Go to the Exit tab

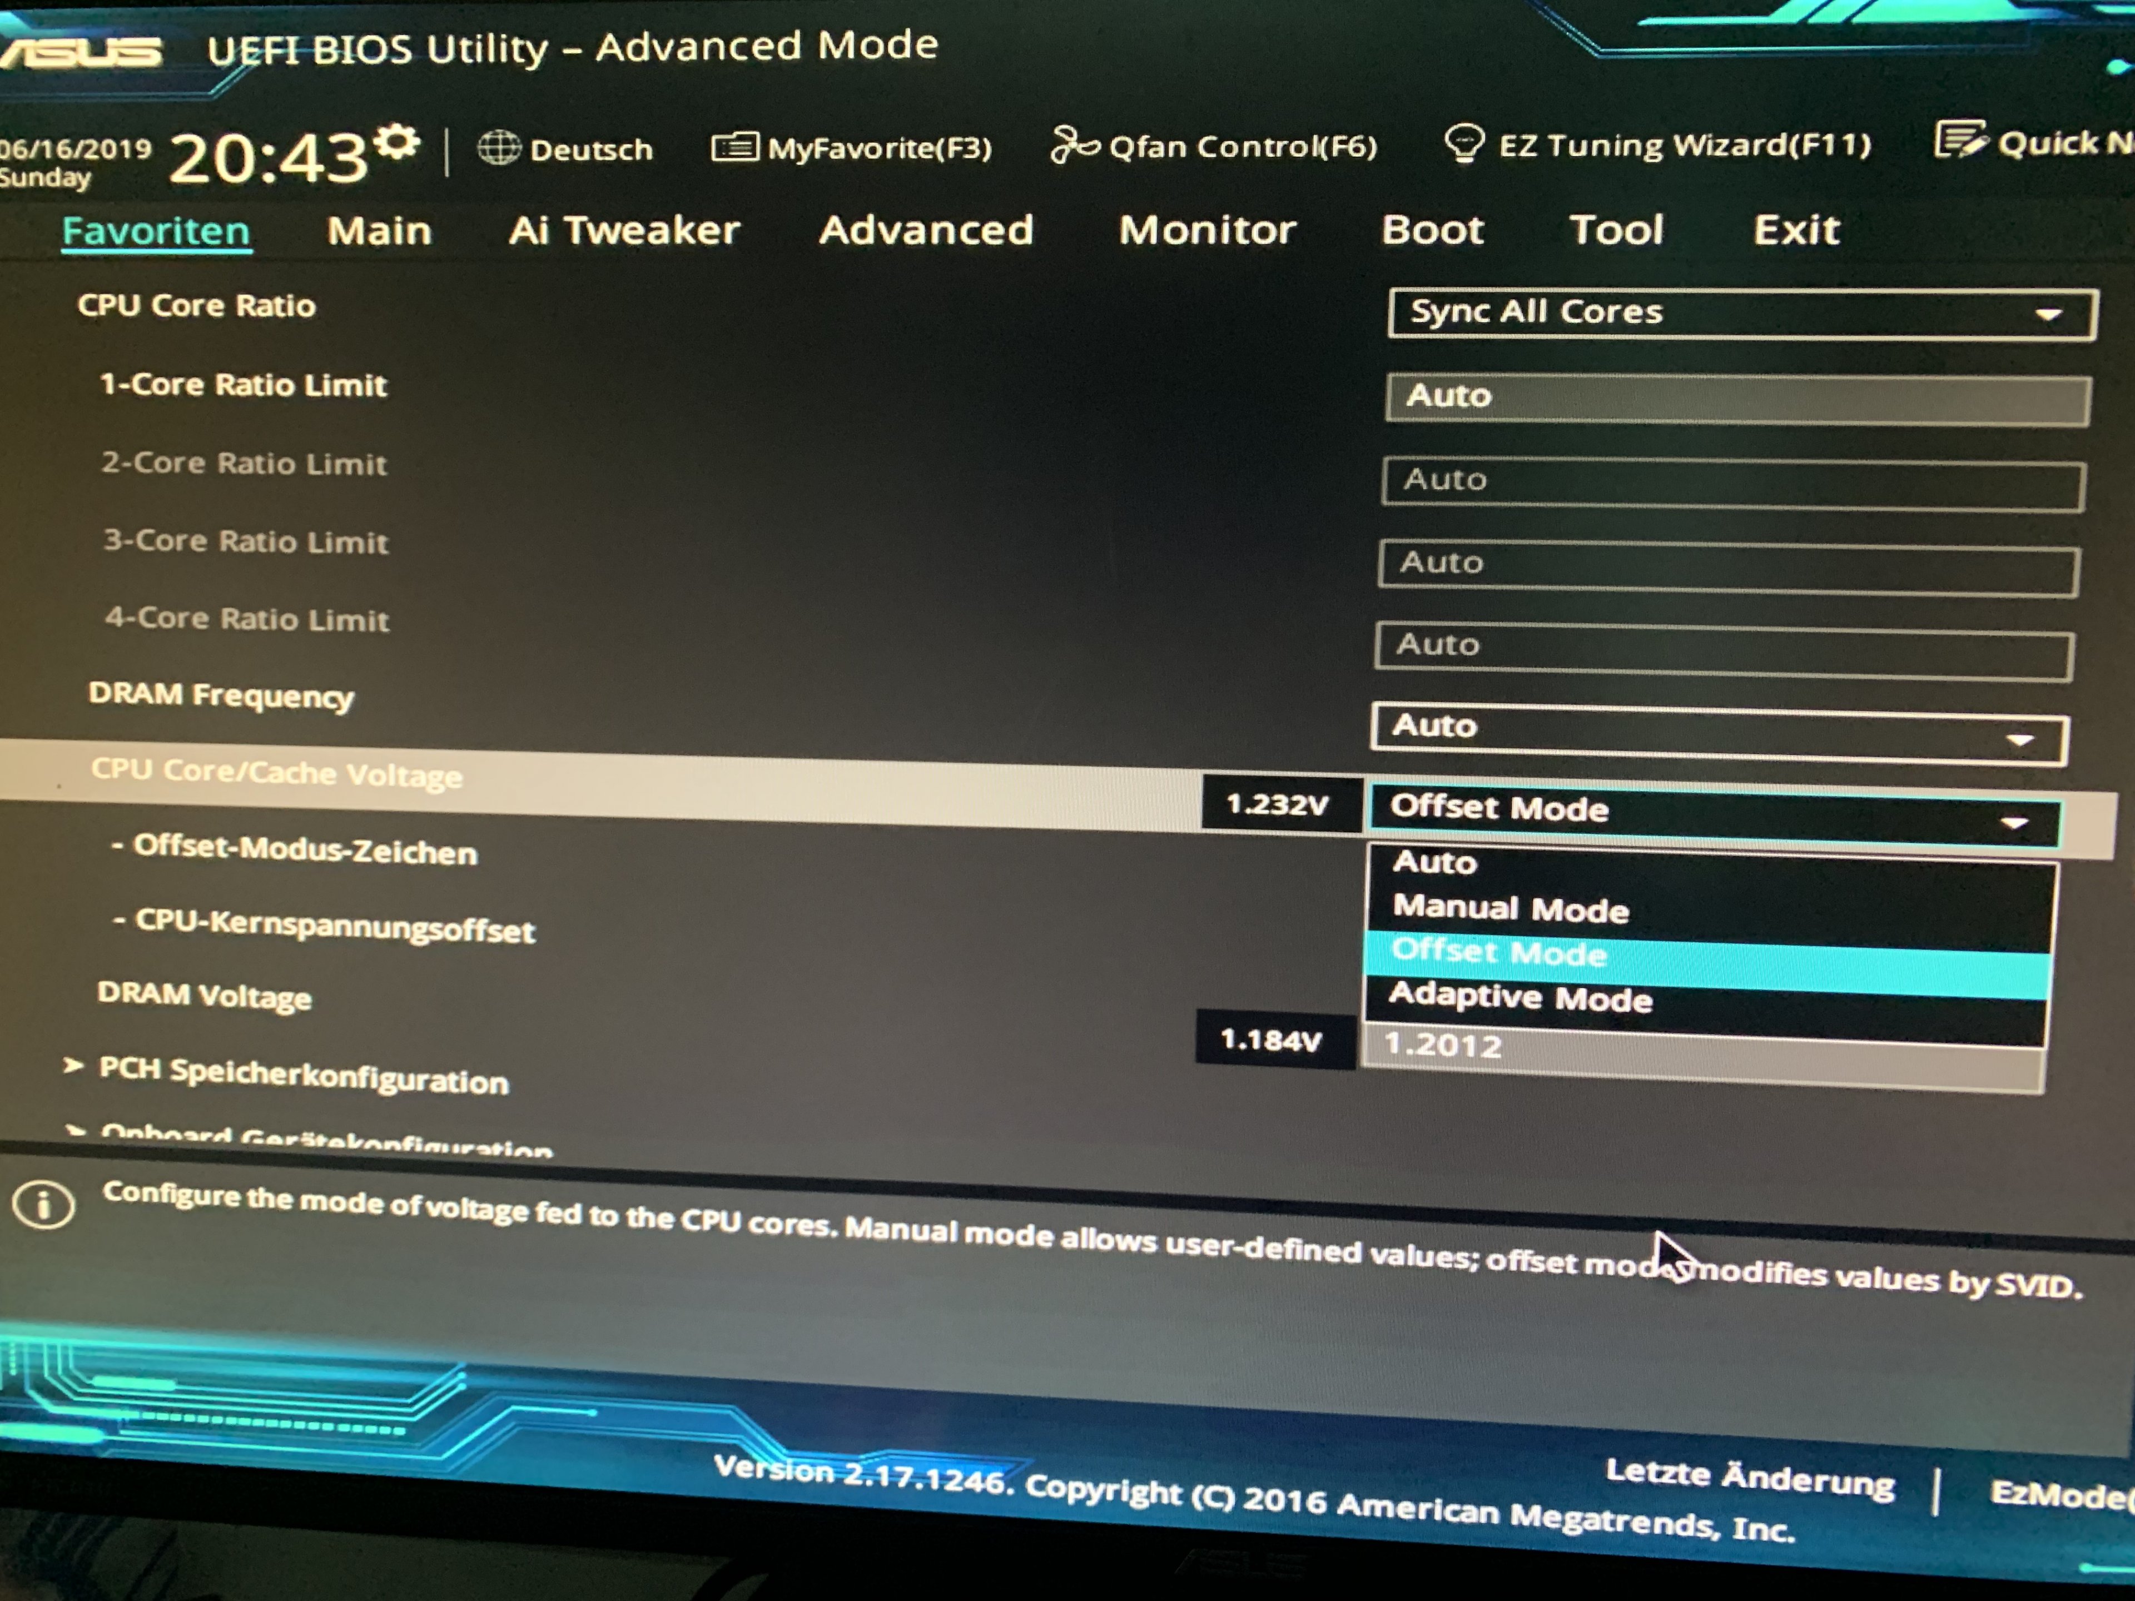tap(1795, 230)
